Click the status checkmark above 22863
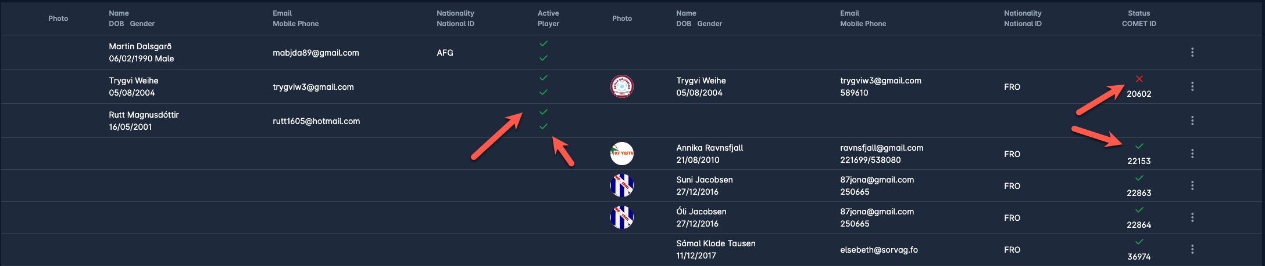Screen dimensions: 1265x266 1139,178
